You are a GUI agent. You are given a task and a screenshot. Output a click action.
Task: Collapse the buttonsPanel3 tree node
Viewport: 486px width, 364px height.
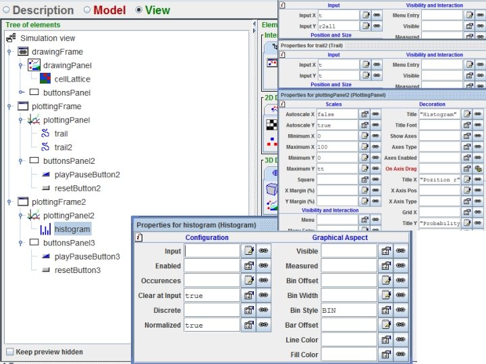point(21,243)
